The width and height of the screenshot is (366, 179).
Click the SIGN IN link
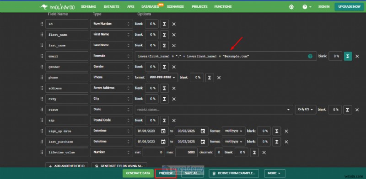[x=324, y=7]
